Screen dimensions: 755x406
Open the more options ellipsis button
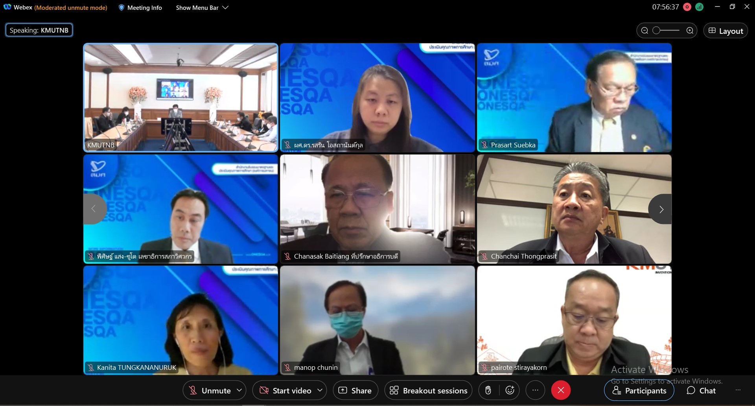(x=535, y=390)
